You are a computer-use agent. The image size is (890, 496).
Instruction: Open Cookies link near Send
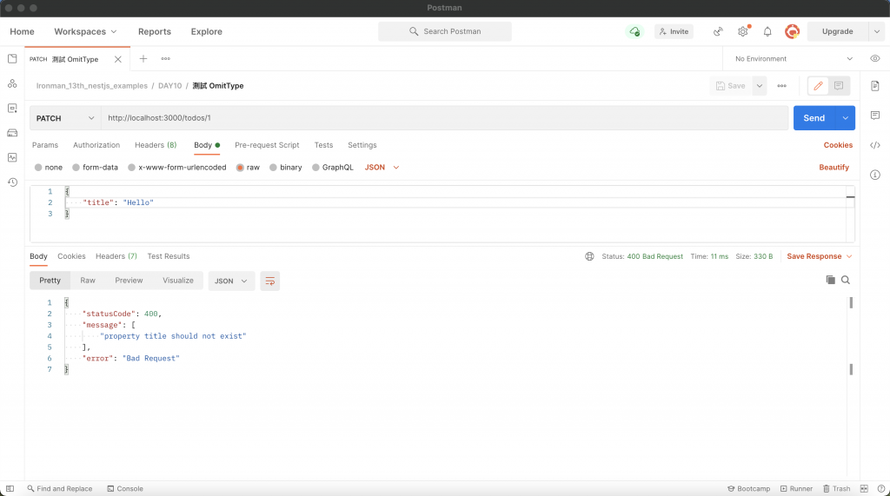(x=838, y=145)
